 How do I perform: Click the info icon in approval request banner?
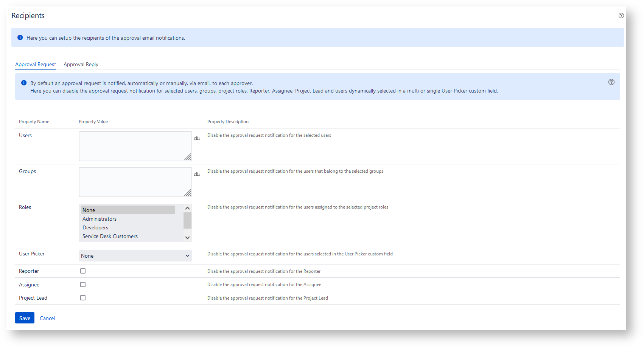[x=24, y=83]
